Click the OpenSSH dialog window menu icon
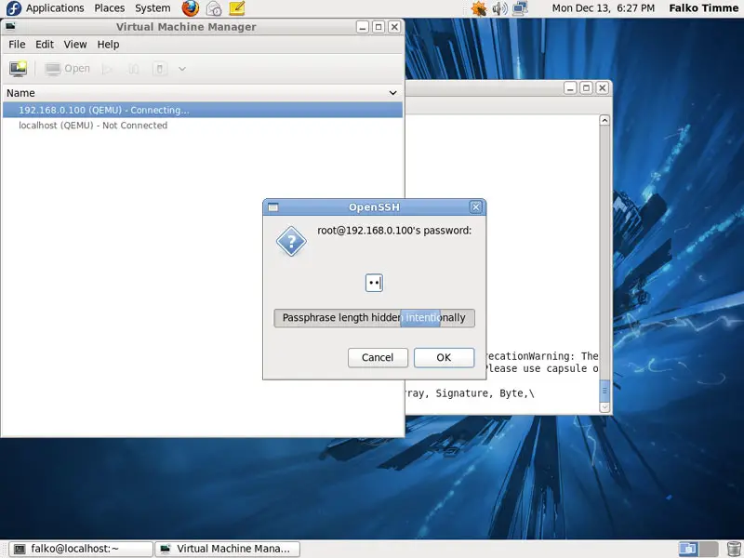Viewport: 744px width, 558px height. 272,207
